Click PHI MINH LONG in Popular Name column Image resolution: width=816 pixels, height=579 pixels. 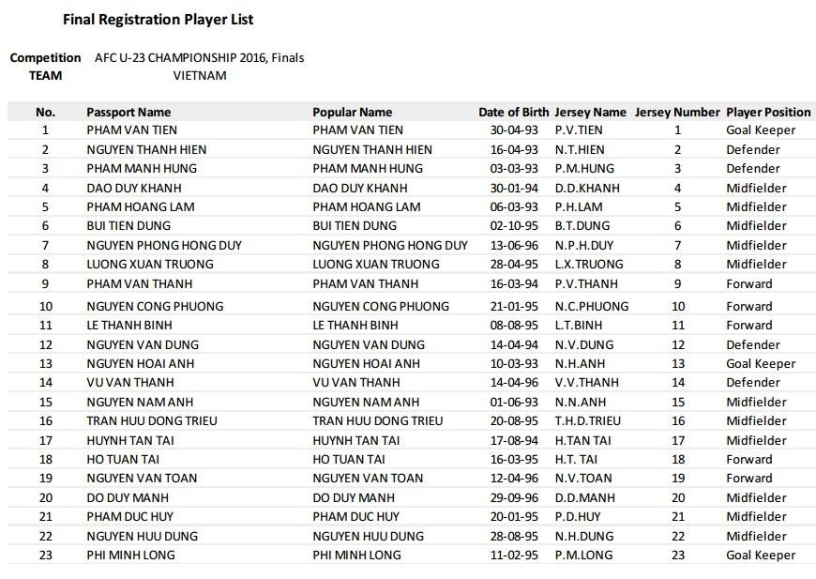click(356, 555)
